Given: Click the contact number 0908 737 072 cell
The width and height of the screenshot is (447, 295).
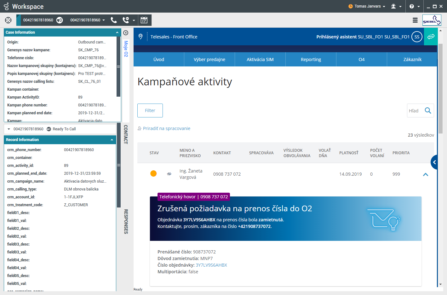Looking at the screenshot, I should tap(227, 174).
